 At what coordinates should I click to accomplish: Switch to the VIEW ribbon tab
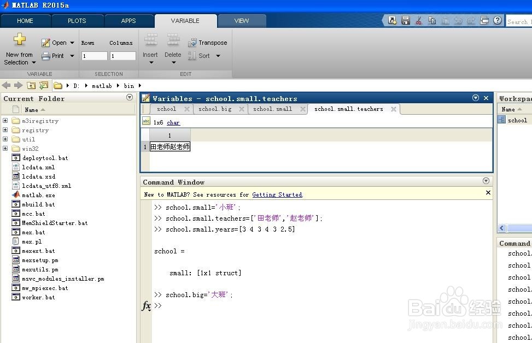coord(242,21)
